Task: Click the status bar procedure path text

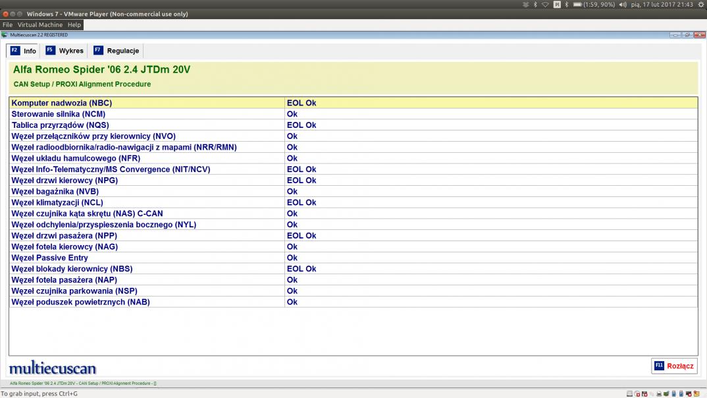Action: [x=83, y=383]
